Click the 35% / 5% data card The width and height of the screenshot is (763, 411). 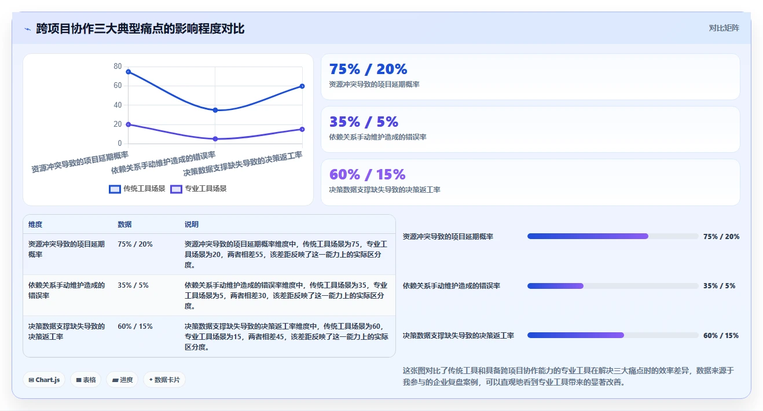[x=530, y=130]
